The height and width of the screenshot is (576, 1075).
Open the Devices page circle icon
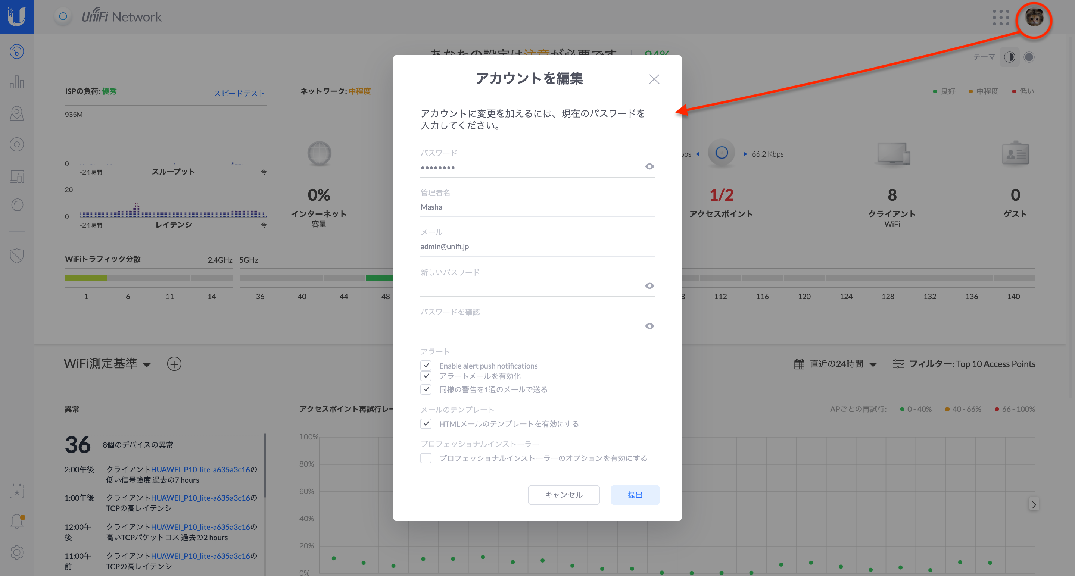click(x=17, y=144)
